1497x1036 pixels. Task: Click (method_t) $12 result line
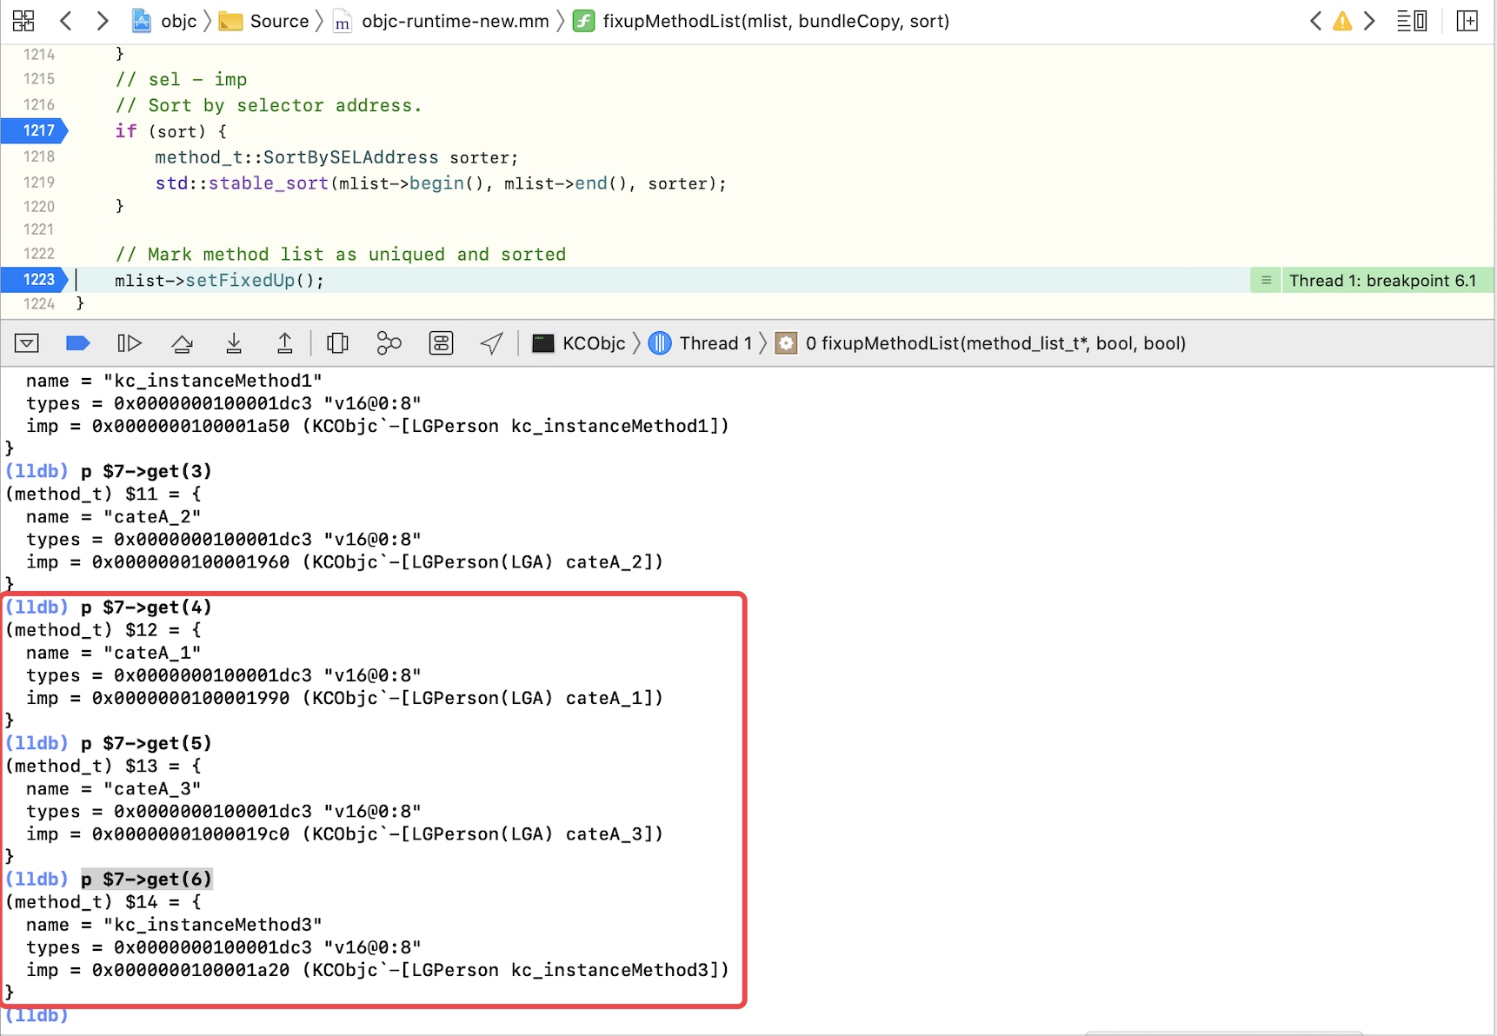(103, 630)
